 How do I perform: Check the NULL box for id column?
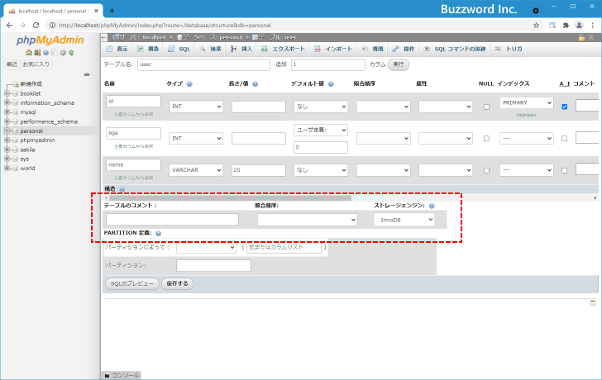(x=486, y=106)
